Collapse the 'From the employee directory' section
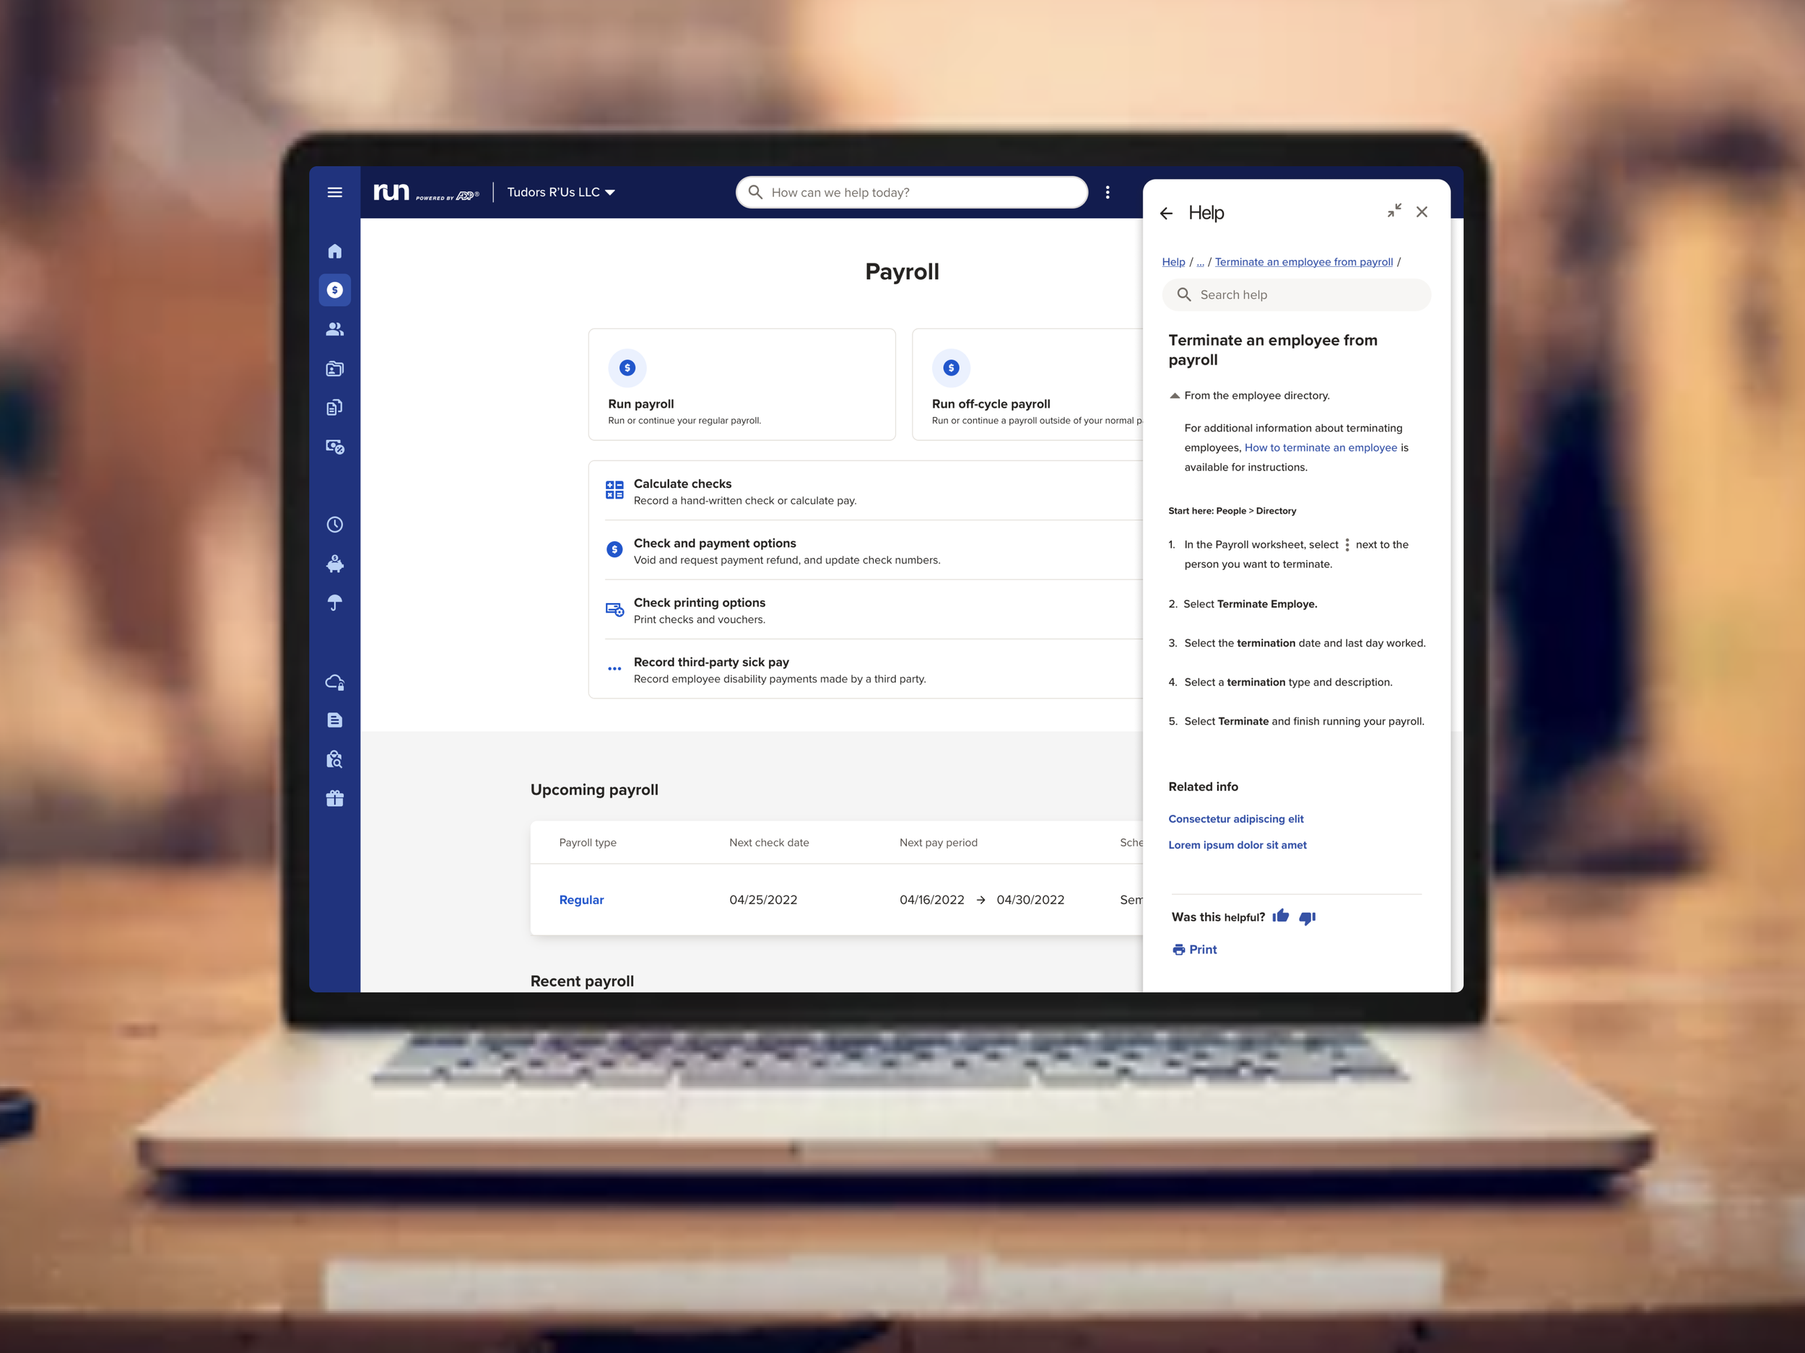Screen dimensions: 1805x1353 [1175, 395]
